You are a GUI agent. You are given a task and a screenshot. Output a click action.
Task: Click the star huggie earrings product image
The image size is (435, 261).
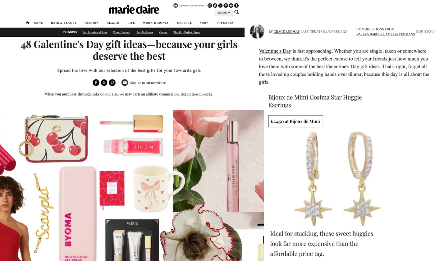pyautogui.click(x=337, y=178)
